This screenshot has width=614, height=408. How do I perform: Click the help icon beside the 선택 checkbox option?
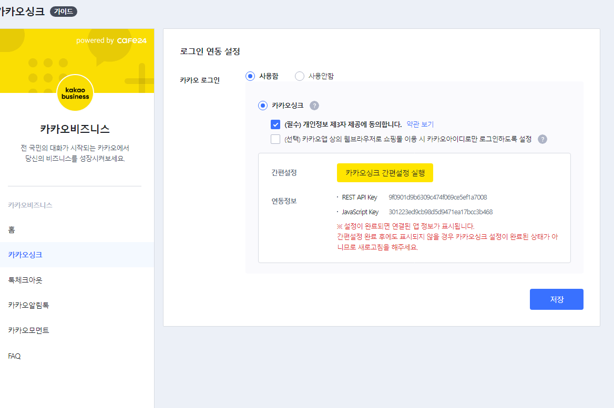point(543,139)
